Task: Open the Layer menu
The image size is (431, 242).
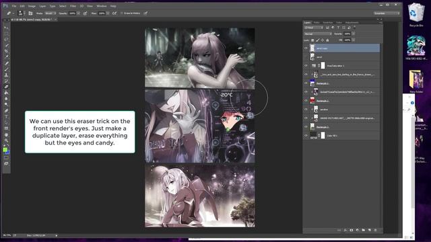Action: click(x=42, y=6)
